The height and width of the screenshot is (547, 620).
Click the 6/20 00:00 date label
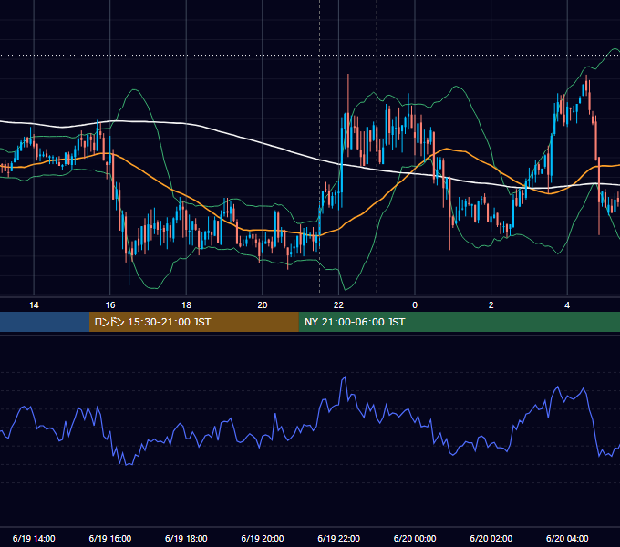(x=415, y=538)
